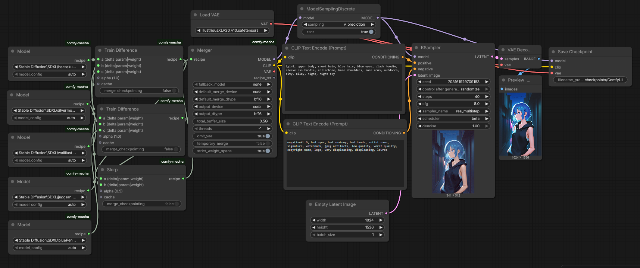Image resolution: width=640 pixels, height=268 pixels.
Task: Click the Save Checkpoint node collapse dot
Action: click(x=553, y=52)
